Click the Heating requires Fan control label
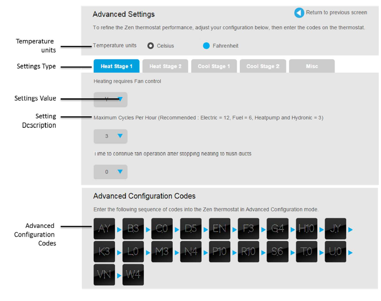The width and height of the screenshot is (381, 301). click(127, 81)
